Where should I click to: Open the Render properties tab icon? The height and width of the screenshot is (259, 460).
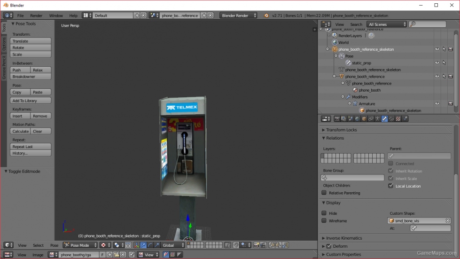pyautogui.click(x=337, y=119)
